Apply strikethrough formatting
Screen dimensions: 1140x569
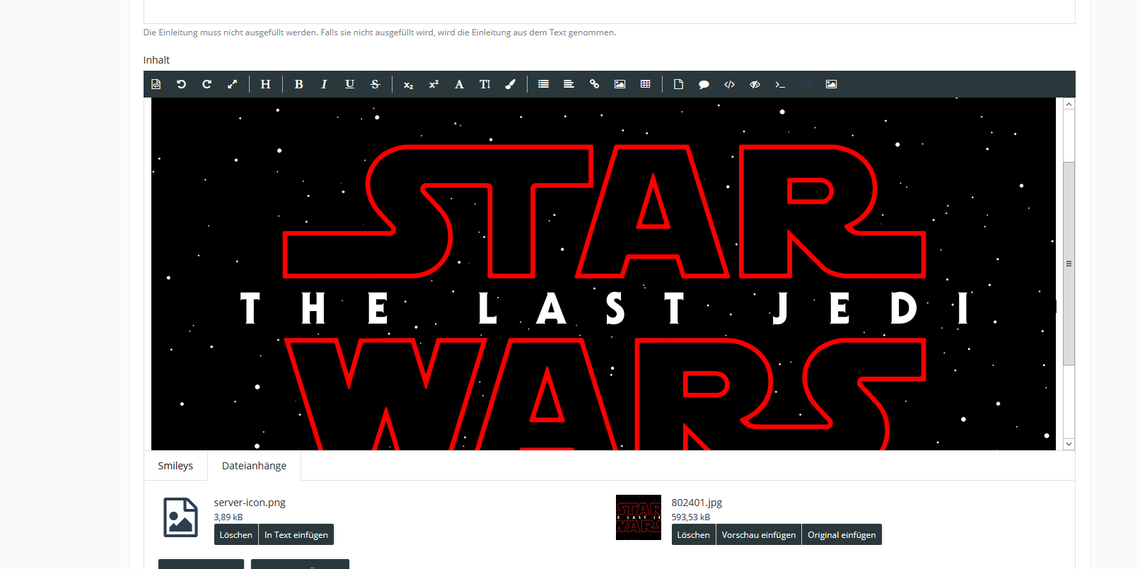click(x=375, y=84)
